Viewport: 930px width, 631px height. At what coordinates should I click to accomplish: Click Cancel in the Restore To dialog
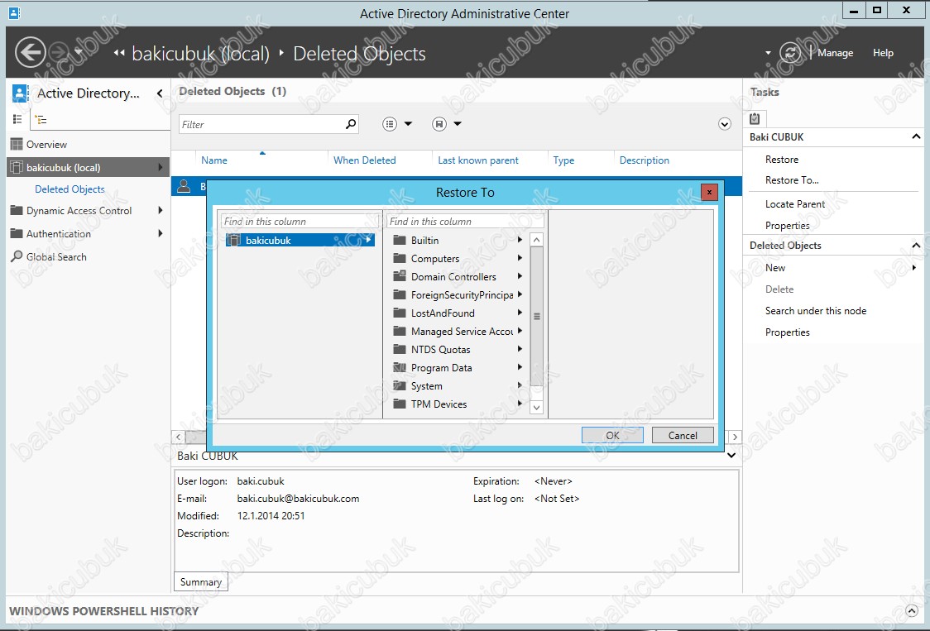(x=683, y=435)
